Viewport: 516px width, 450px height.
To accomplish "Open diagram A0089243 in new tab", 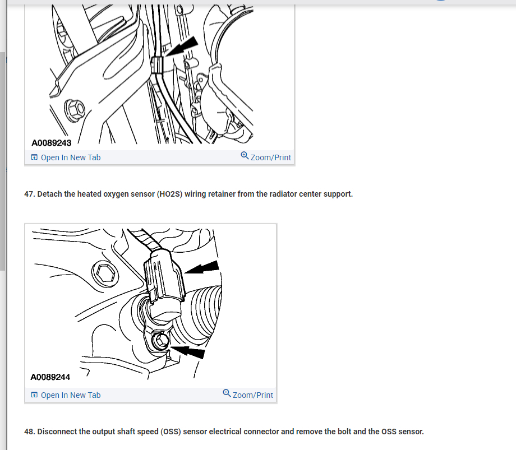I will (66, 157).
